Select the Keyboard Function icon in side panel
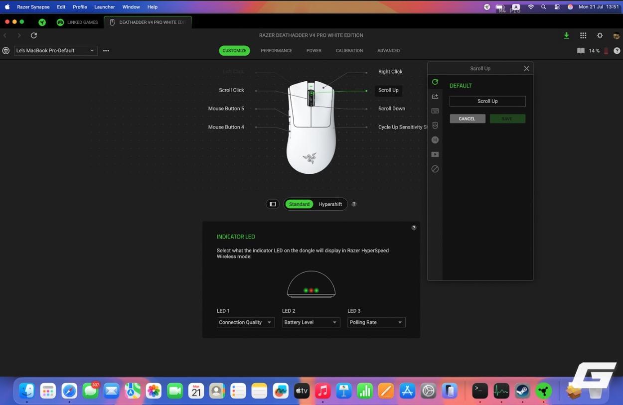The image size is (623, 405). coord(435,111)
